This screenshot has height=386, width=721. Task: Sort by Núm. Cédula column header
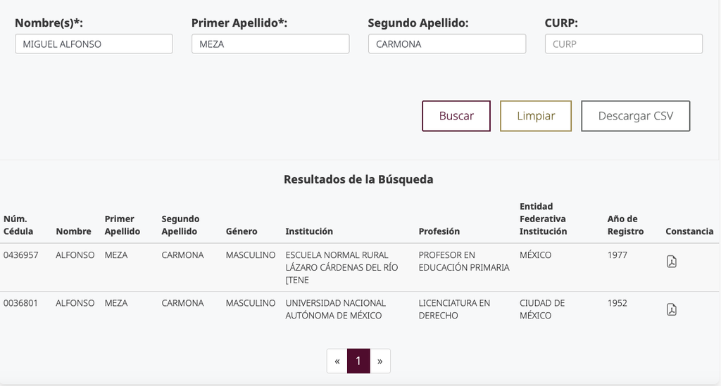point(18,225)
